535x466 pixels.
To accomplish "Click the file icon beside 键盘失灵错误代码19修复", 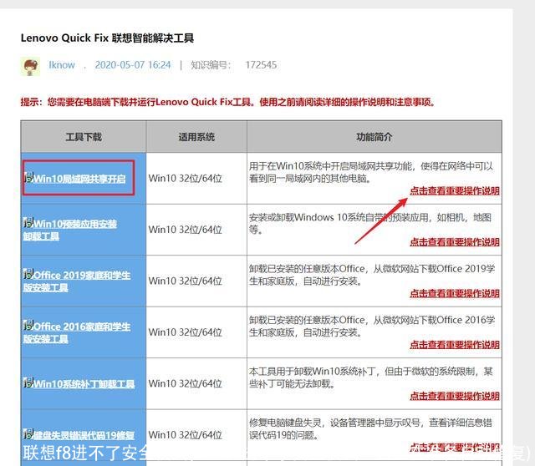I will point(28,434).
